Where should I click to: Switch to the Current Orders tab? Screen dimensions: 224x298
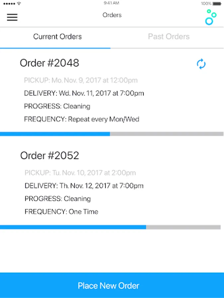(57, 36)
